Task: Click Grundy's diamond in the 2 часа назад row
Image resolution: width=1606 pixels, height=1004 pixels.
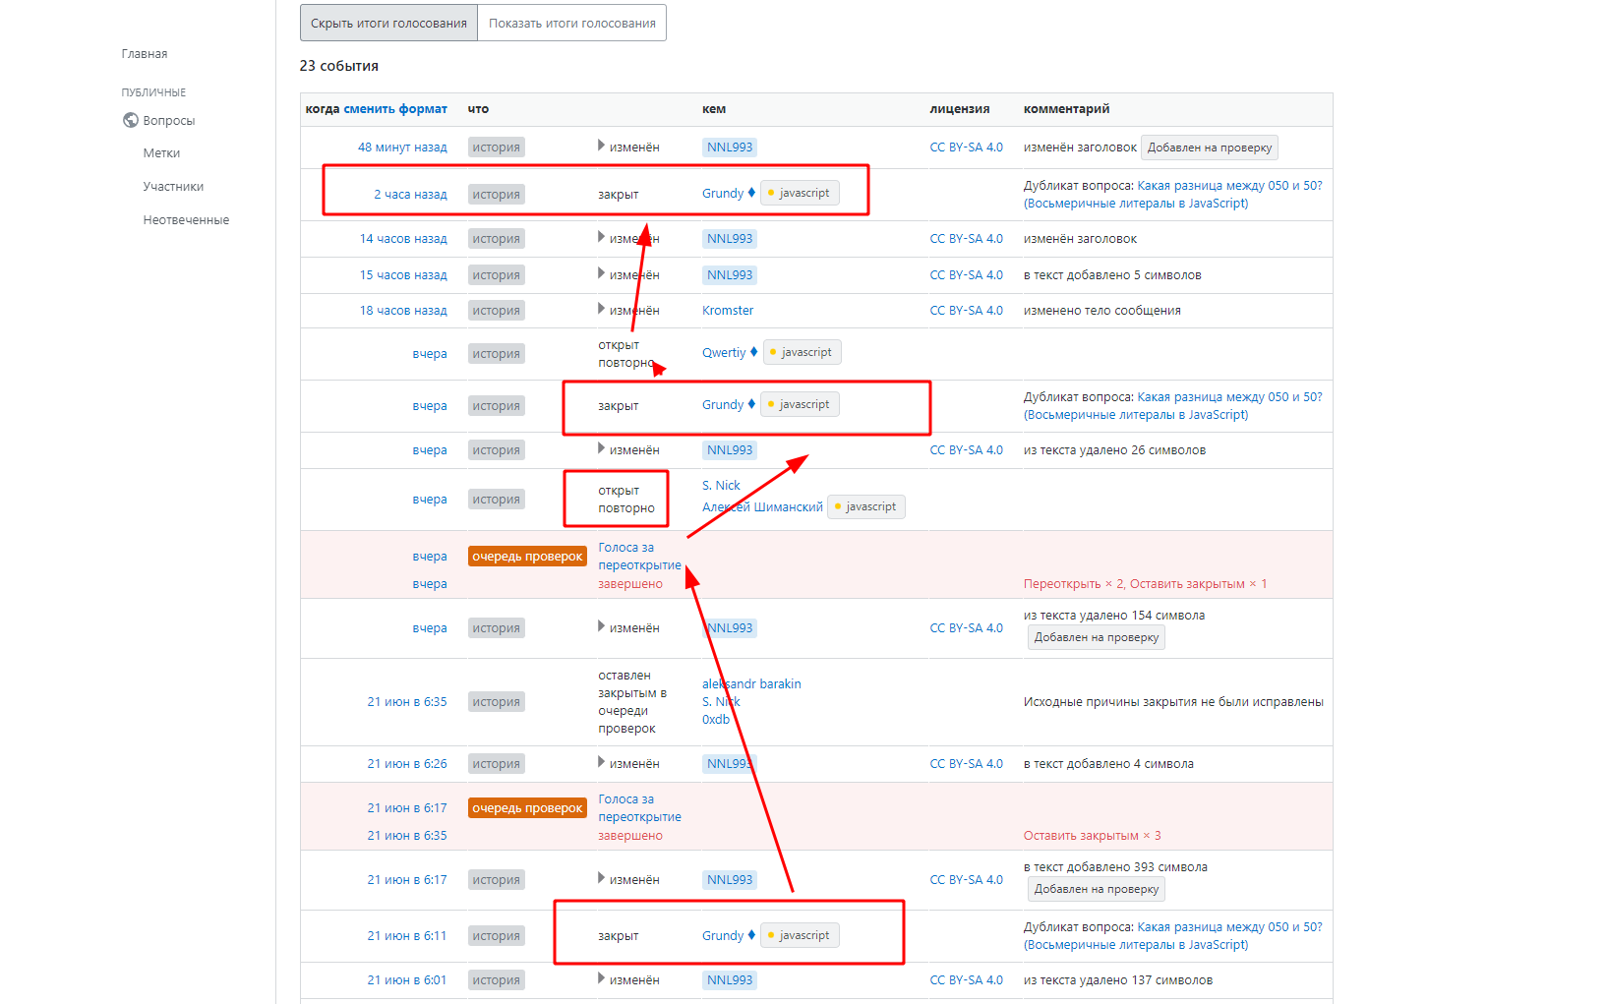Action: pyautogui.click(x=752, y=193)
